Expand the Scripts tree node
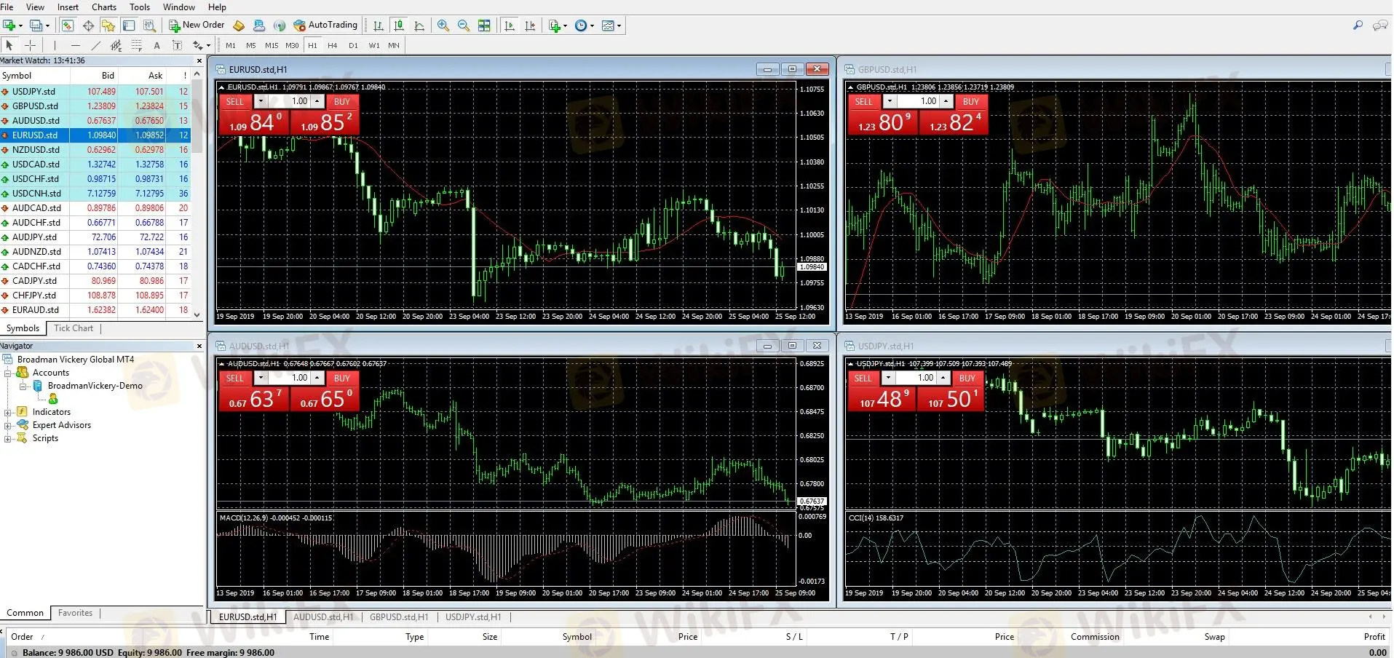The height and width of the screenshot is (658, 1394). click(8, 438)
